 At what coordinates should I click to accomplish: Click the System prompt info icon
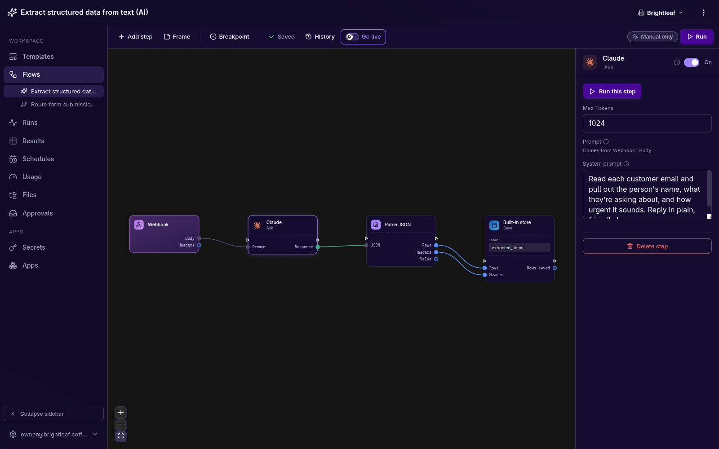point(626,164)
